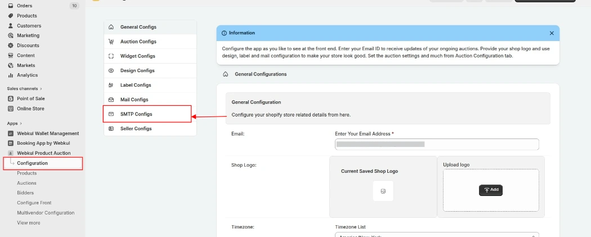Screen dimensions: 591x237
Task: Click the Add logo upload button
Action: coord(491,190)
